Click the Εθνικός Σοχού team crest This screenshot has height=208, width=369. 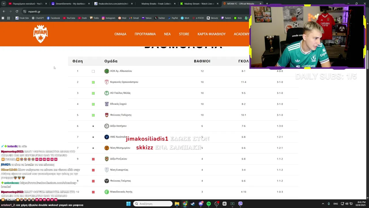click(107, 104)
